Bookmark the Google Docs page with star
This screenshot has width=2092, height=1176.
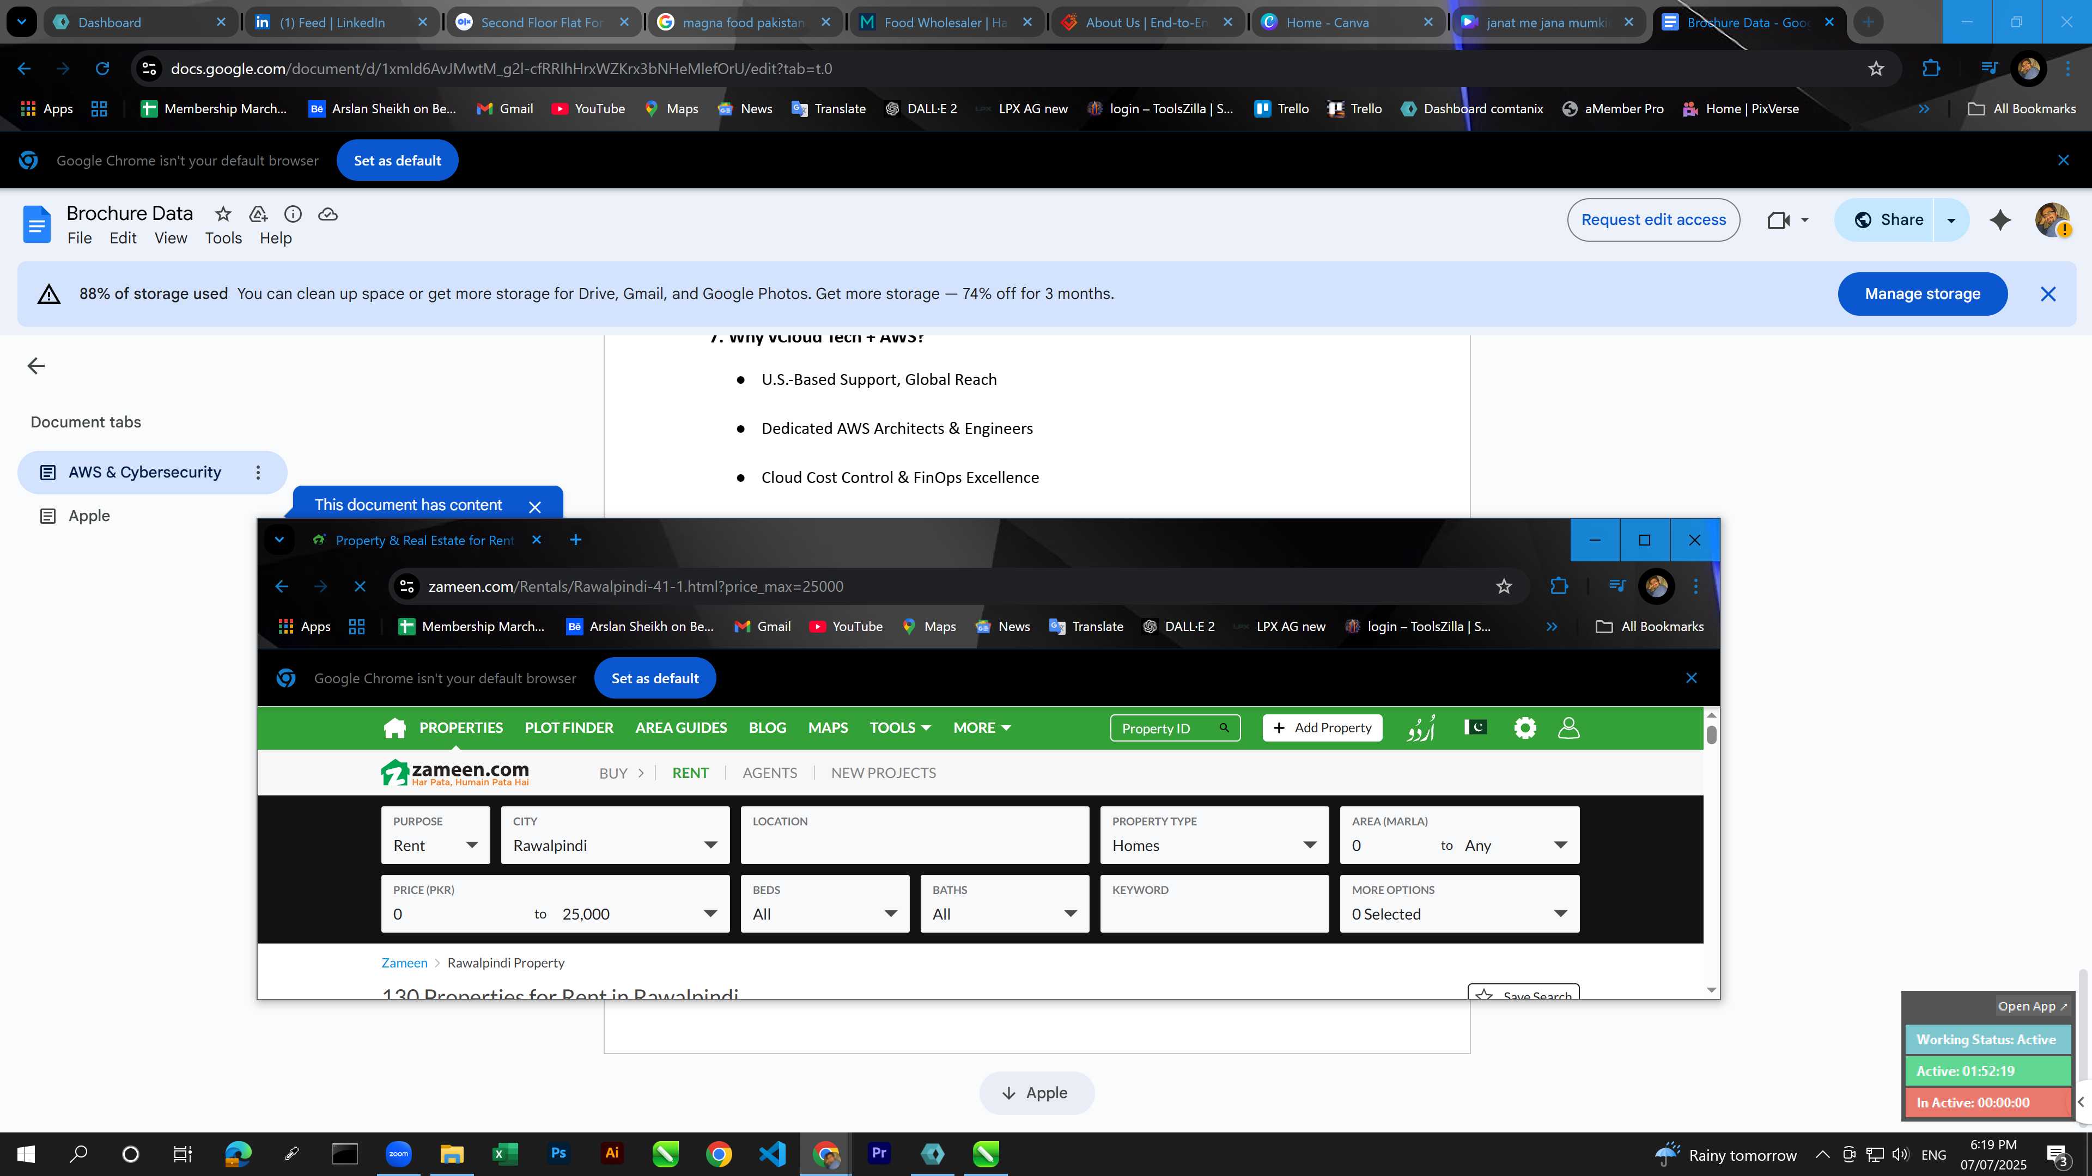(x=1876, y=69)
